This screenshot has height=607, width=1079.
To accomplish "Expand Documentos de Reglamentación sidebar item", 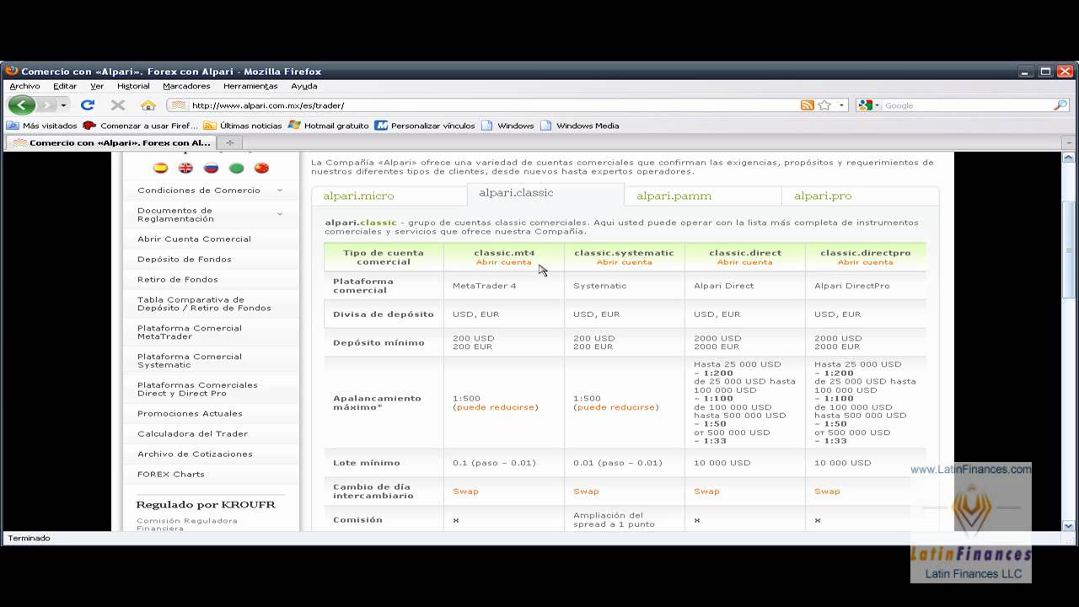I will pos(210,215).
